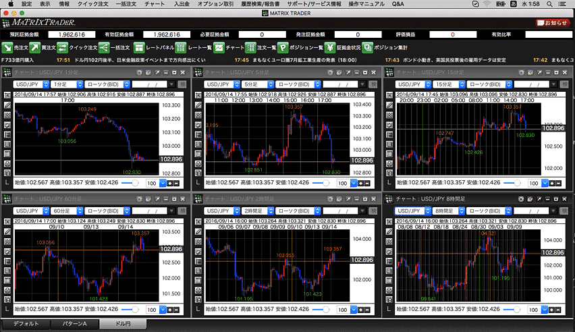Click date input field in 2時間足 chart

[x=340, y=211]
